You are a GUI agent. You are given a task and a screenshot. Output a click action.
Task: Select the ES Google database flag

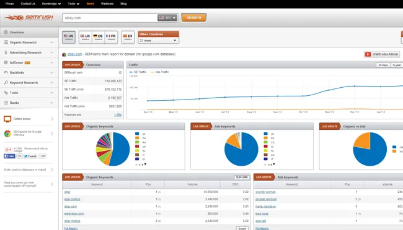point(128,37)
